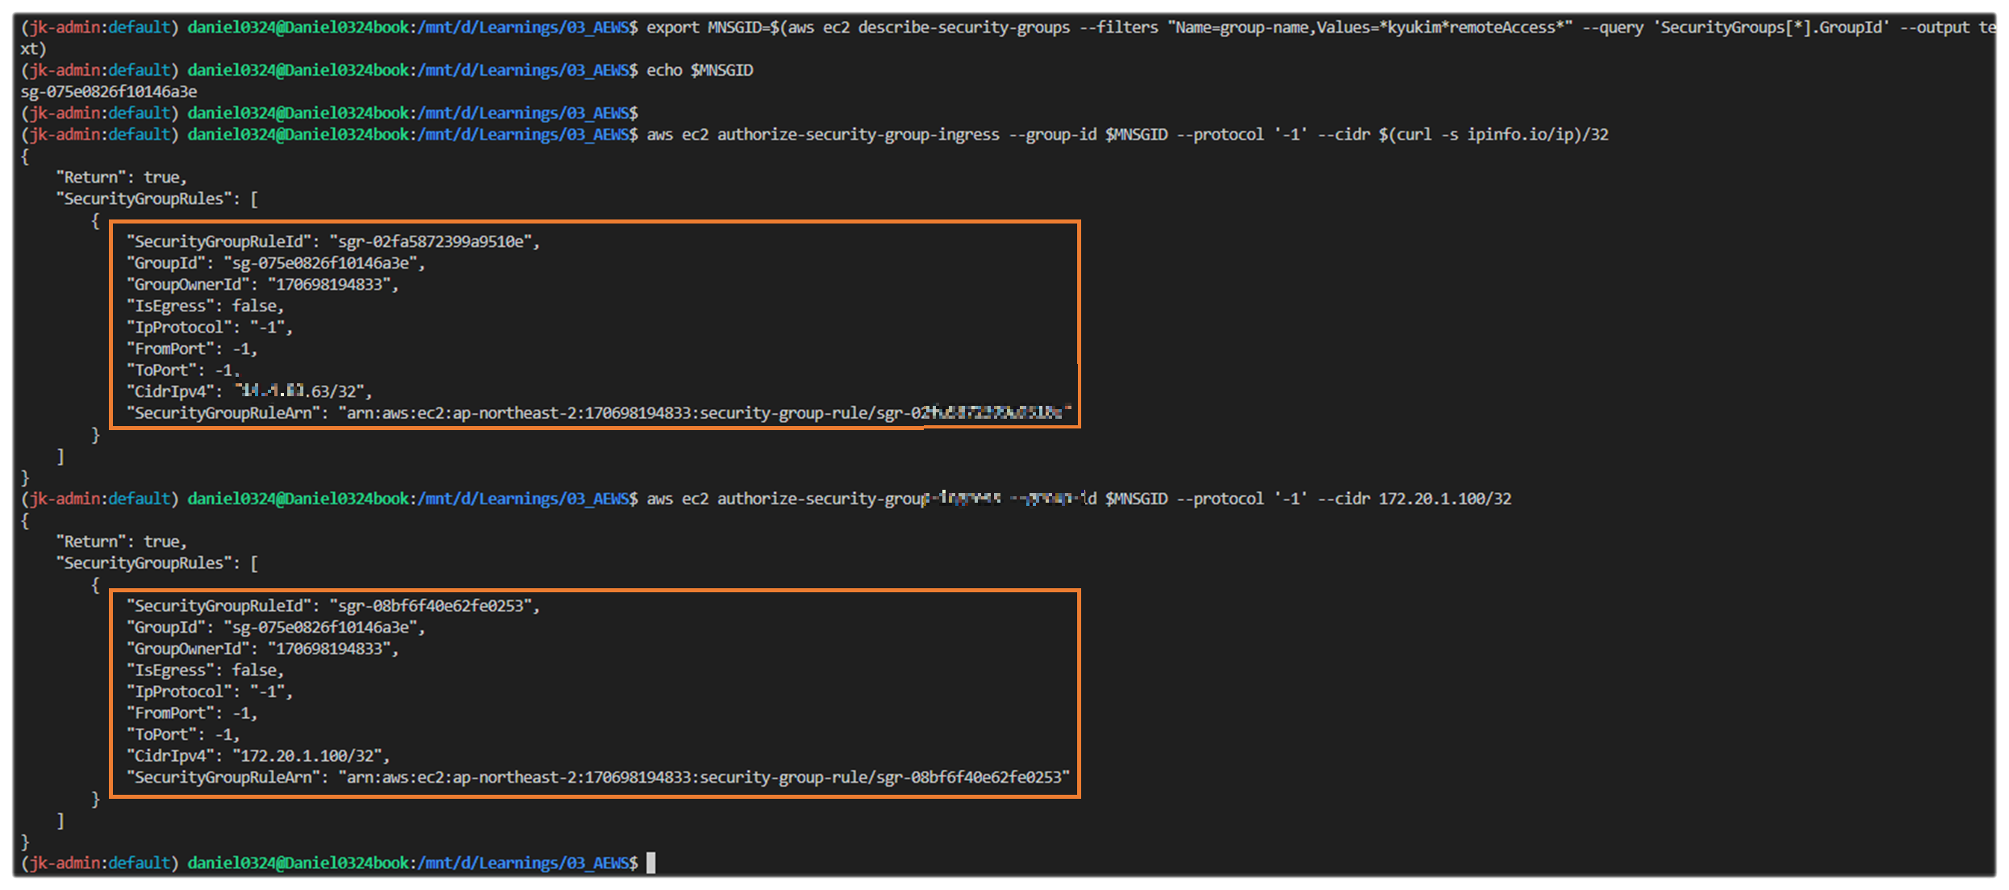Click the blurred CidrIpv4 value ending .63/32
Image resolution: width=2009 pixels, height=890 pixels.
click(299, 391)
